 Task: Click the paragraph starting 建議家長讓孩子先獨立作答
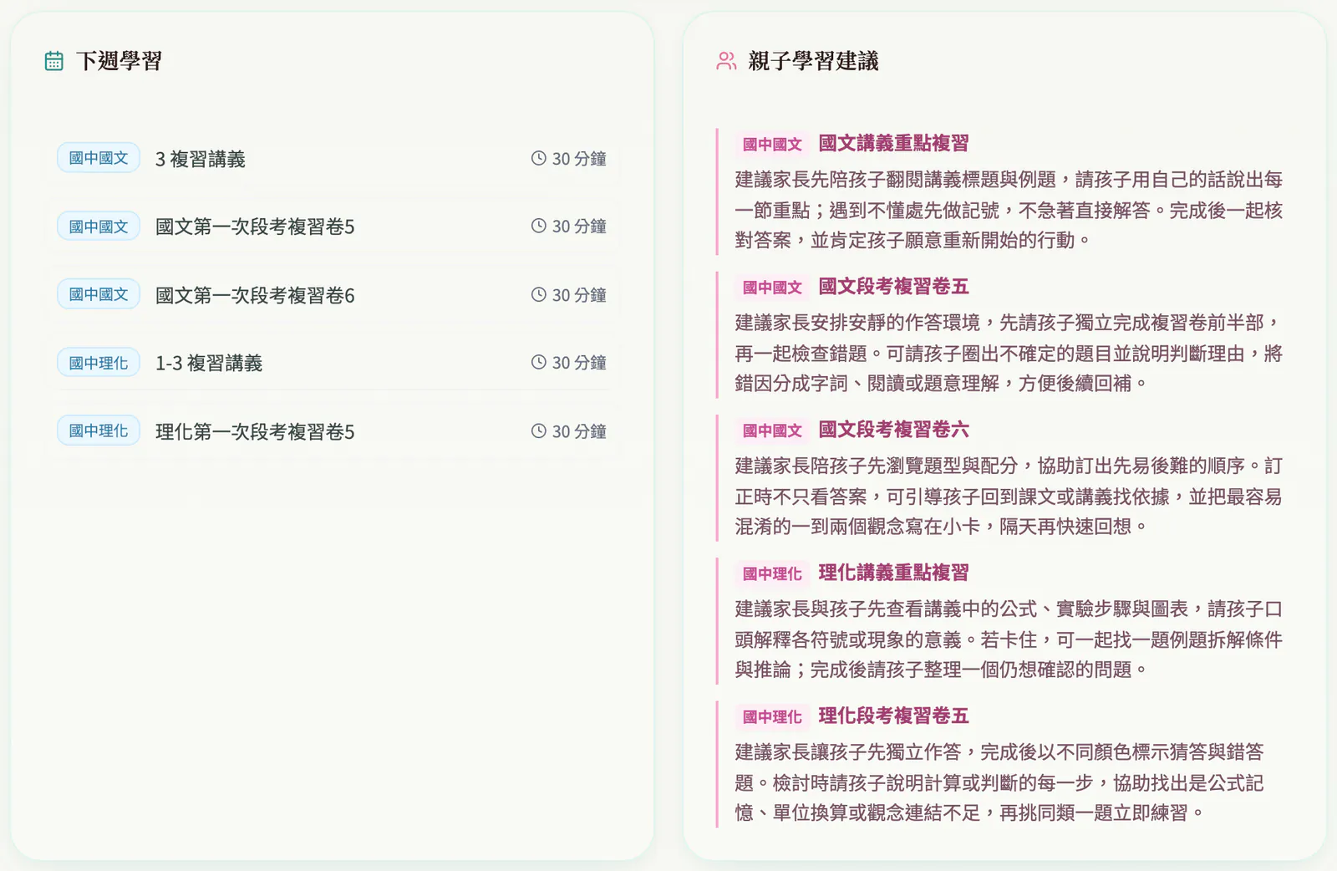pos(999,782)
